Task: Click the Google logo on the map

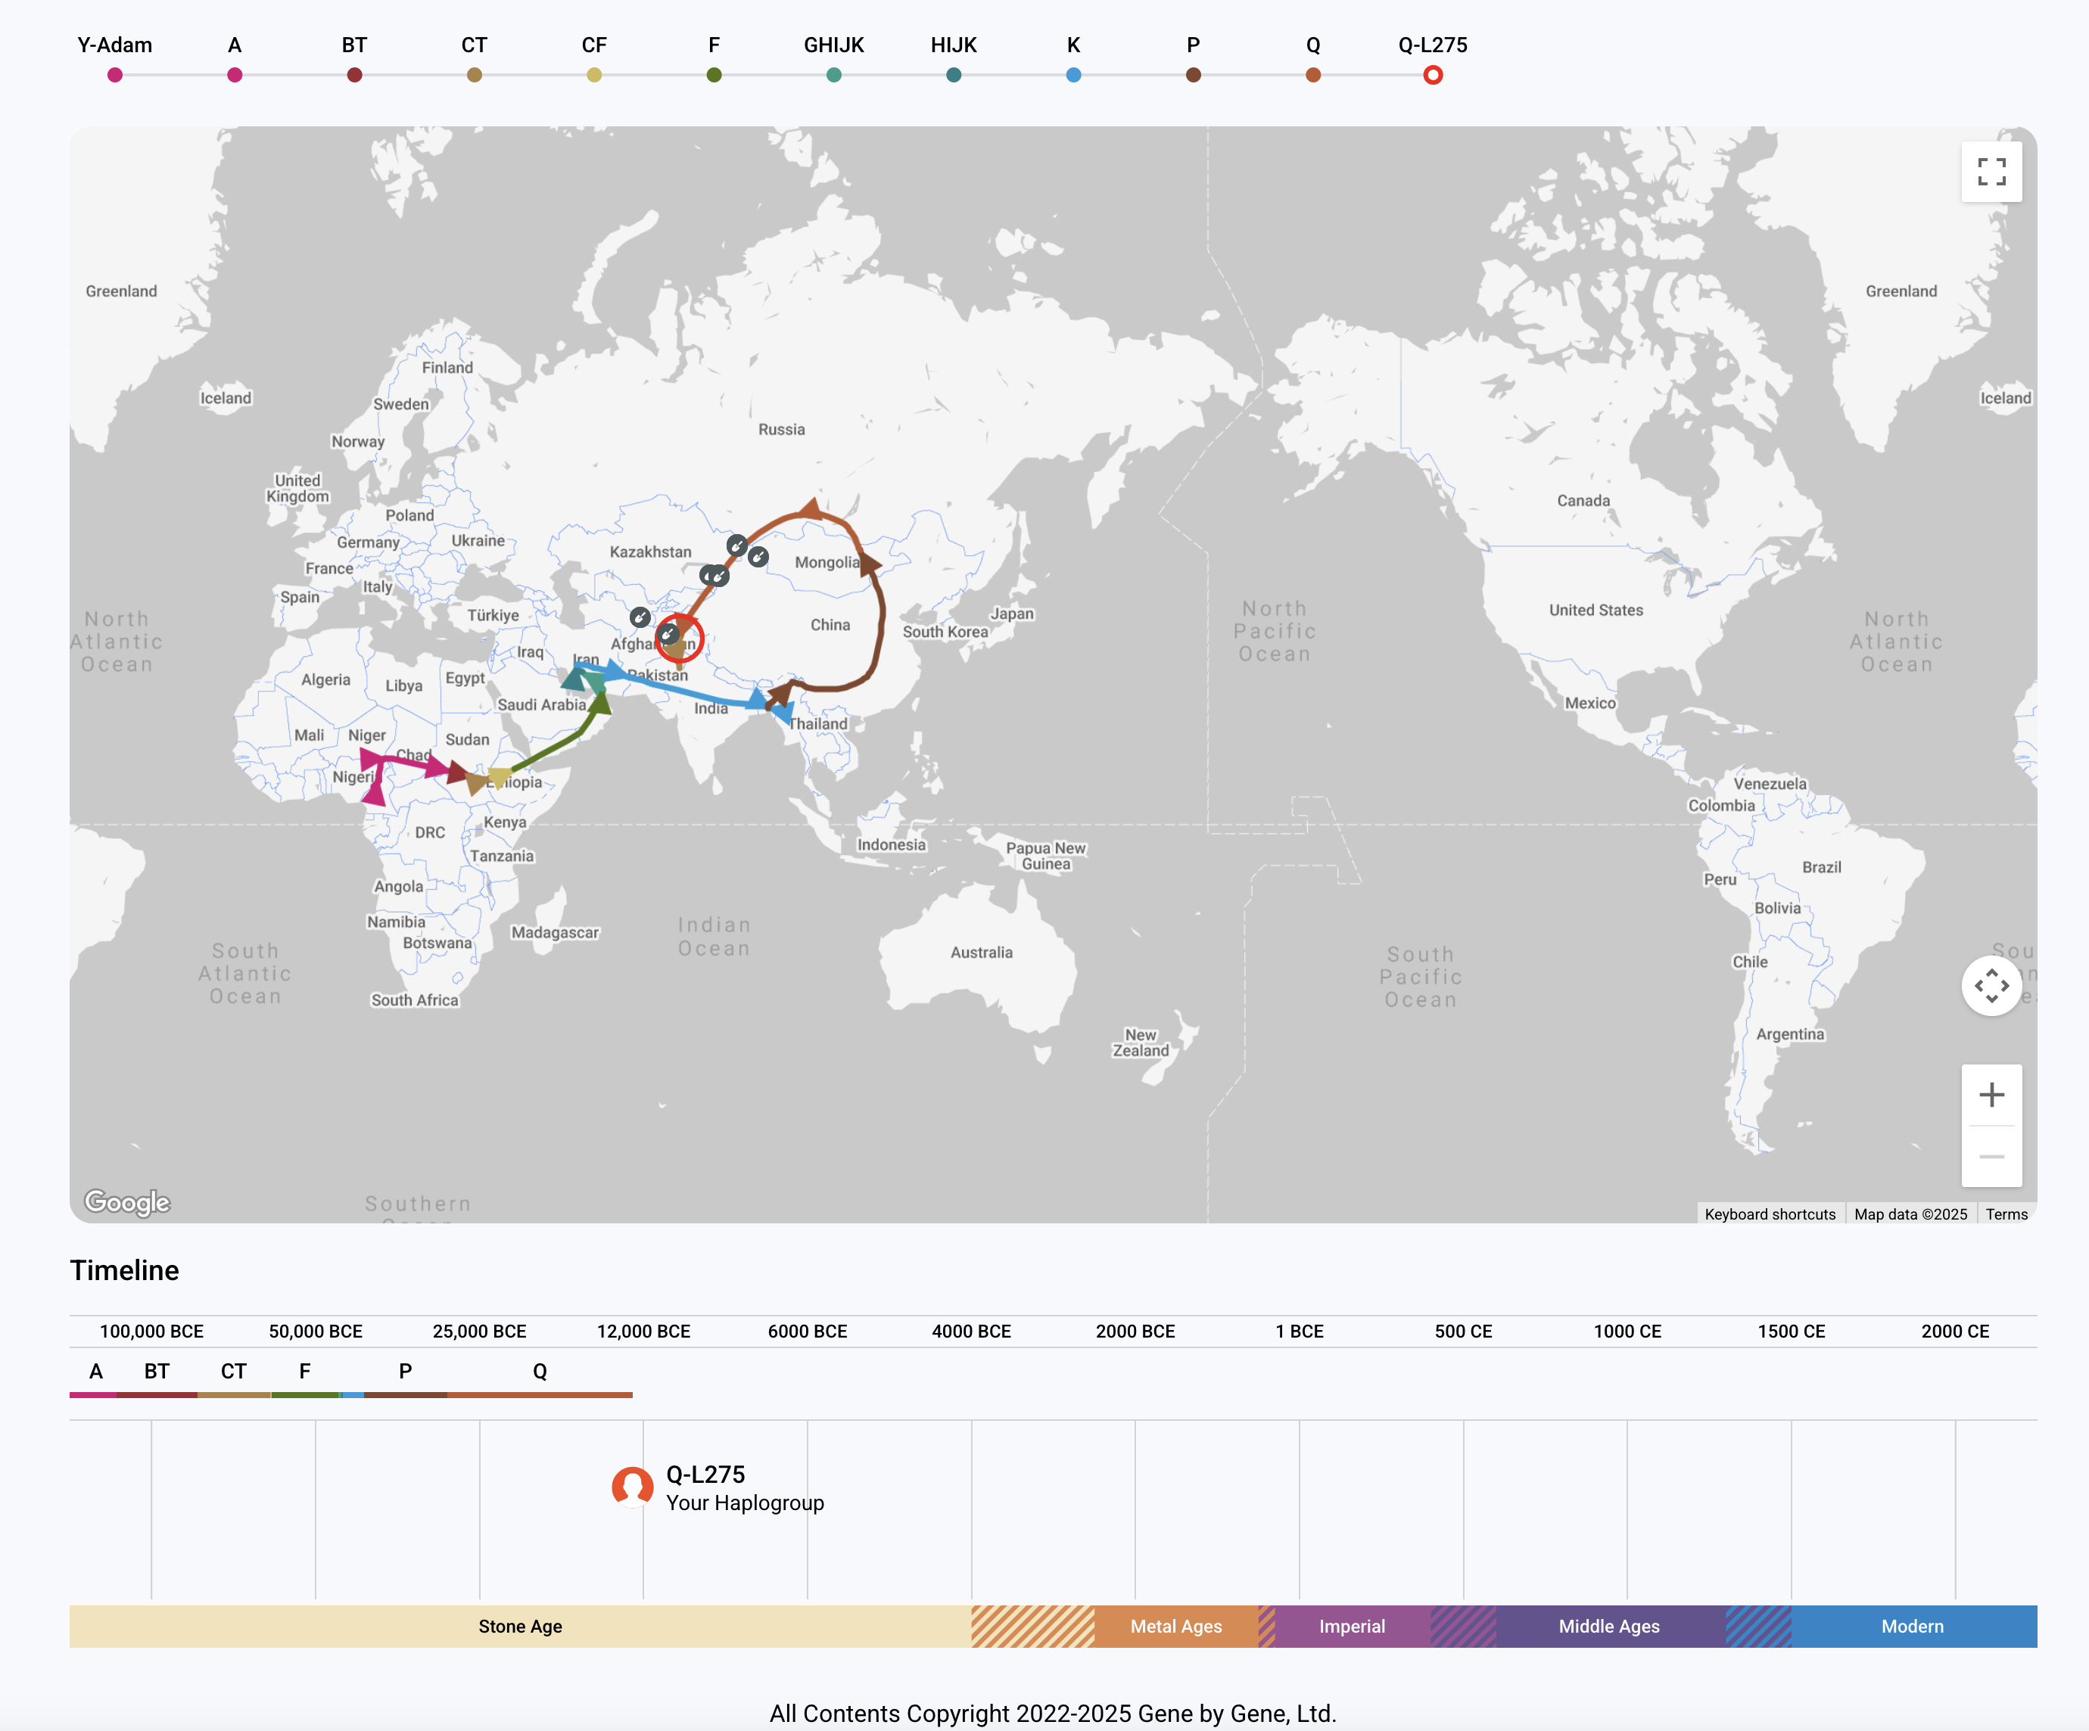Action: click(127, 1202)
